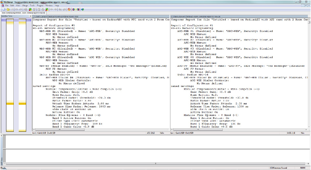Click the All Right toolbar icon

(x=74, y=9)
